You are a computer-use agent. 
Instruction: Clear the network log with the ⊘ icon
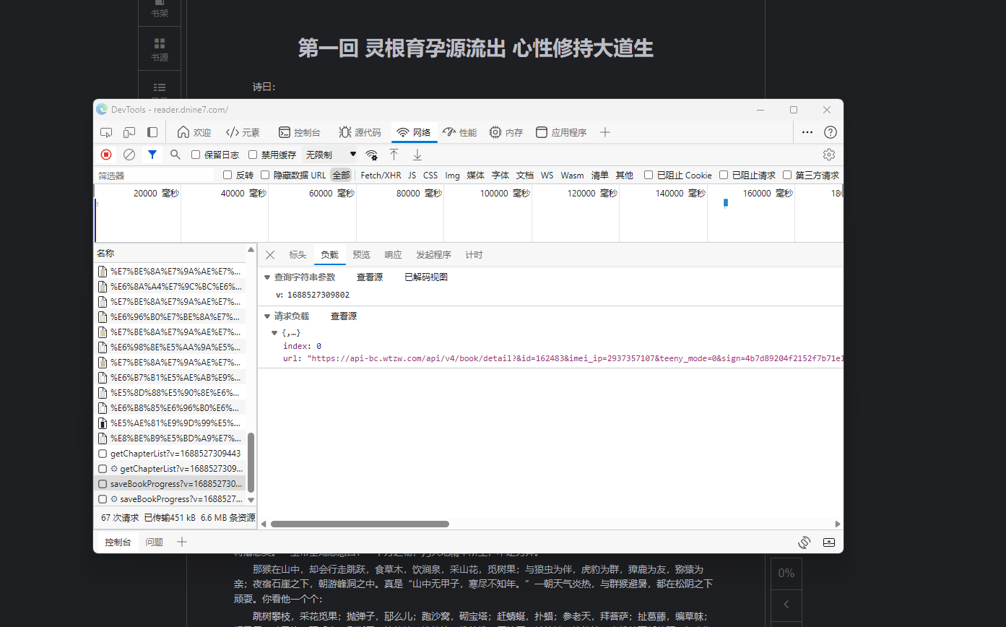pyautogui.click(x=129, y=154)
